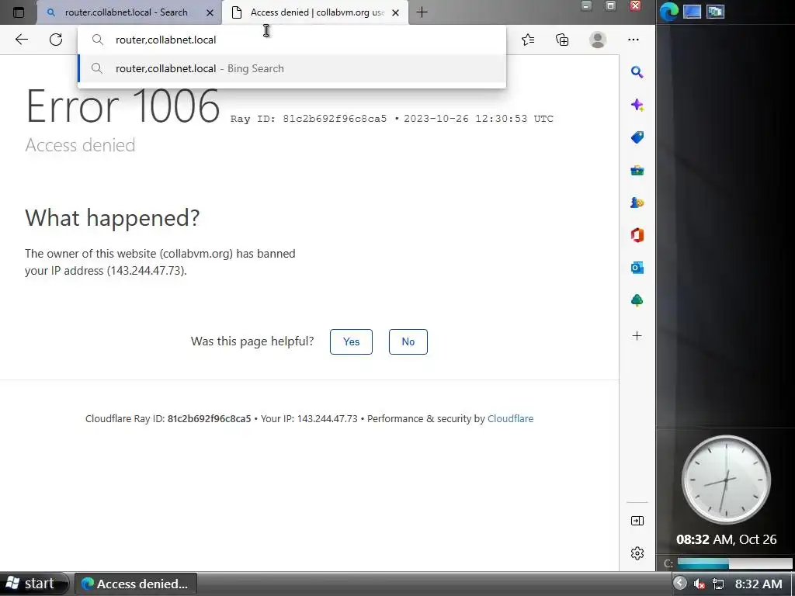The height and width of the screenshot is (596, 795).
Task: Click the 'Access denied' subtitle
Action: (x=80, y=145)
